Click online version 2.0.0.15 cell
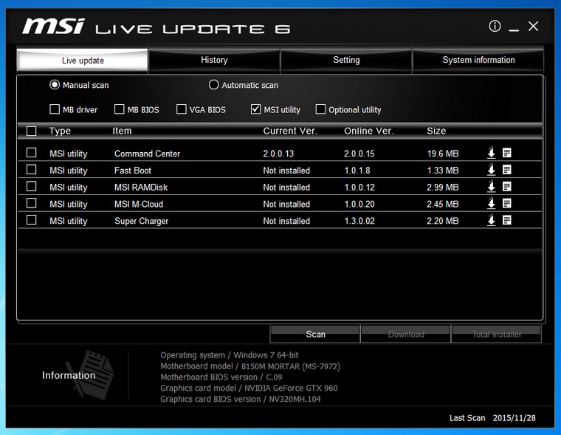Viewport: 561px width, 435px height. (359, 154)
